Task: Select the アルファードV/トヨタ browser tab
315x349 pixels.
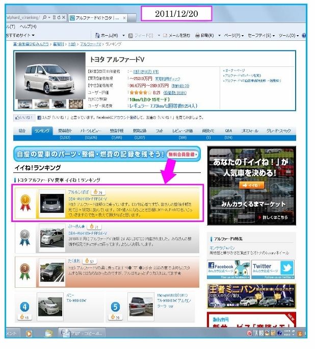Action: click(x=97, y=18)
